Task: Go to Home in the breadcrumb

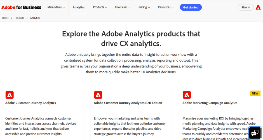Action: coord(5,18)
